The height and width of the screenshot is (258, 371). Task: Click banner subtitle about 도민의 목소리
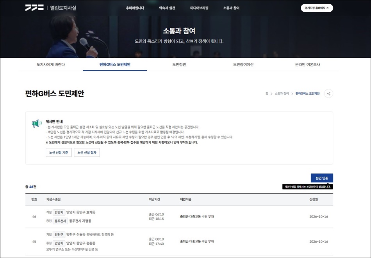click(179, 41)
